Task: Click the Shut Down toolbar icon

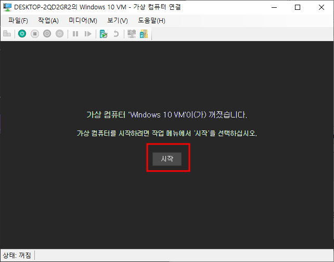Action: (47, 34)
